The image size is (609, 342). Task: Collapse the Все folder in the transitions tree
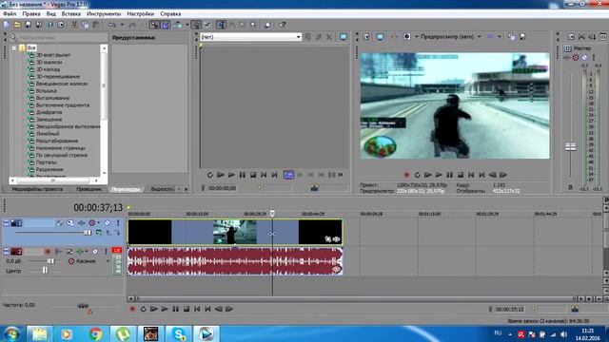click(14, 48)
